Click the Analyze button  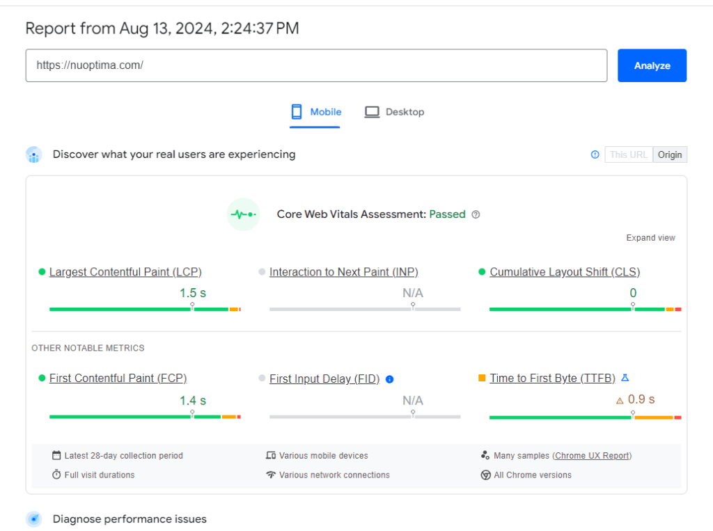[652, 65]
